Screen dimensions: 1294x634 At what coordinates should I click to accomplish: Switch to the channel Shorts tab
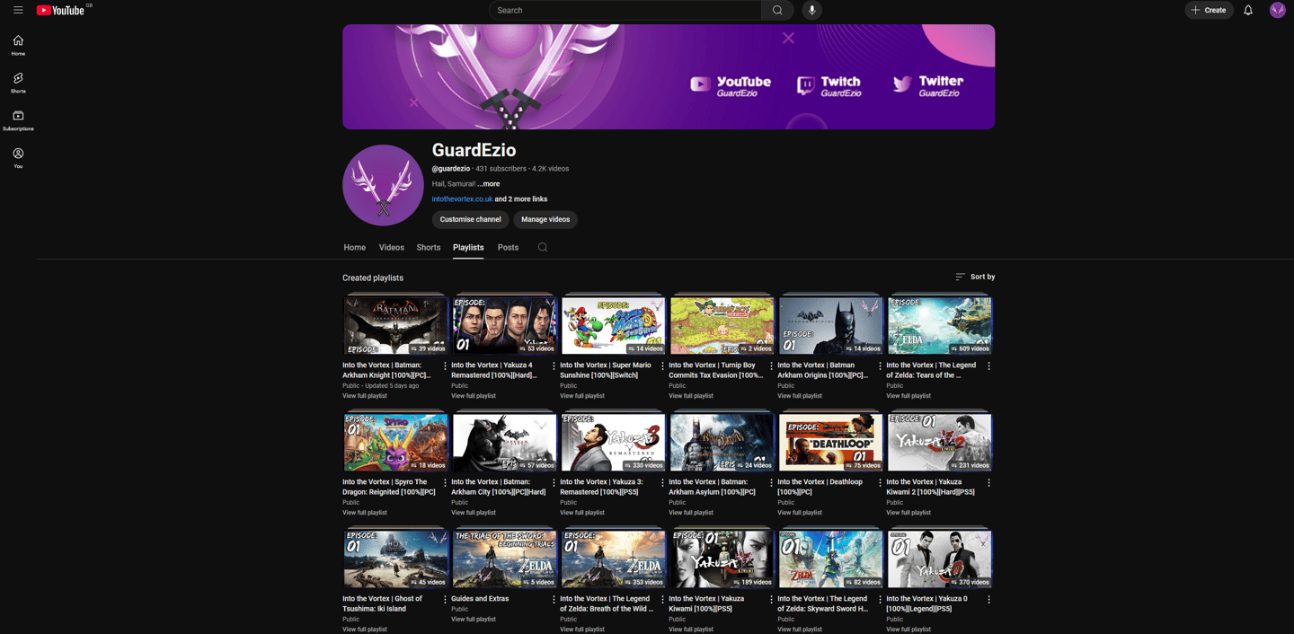tap(429, 247)
